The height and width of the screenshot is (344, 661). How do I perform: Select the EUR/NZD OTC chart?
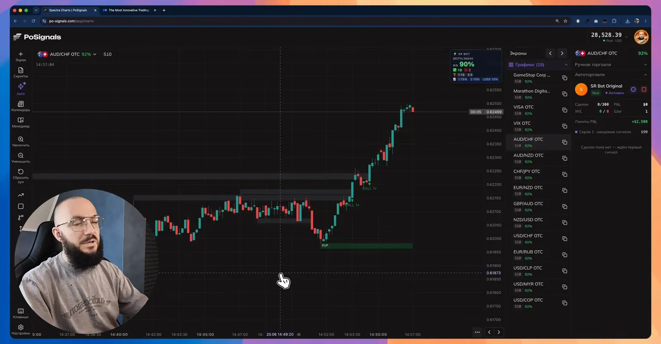click(x=539, y=191)
